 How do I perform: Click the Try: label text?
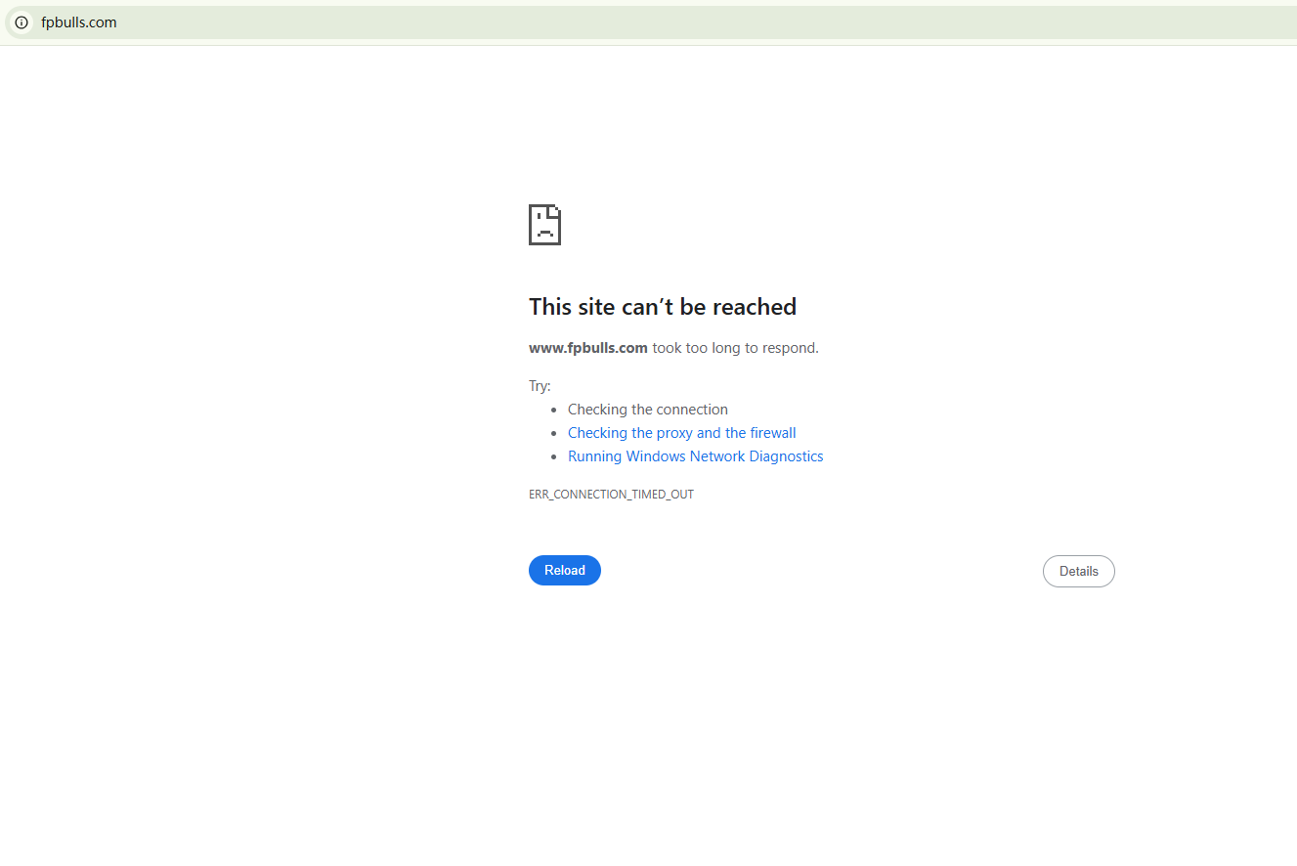tap(540, 386)
